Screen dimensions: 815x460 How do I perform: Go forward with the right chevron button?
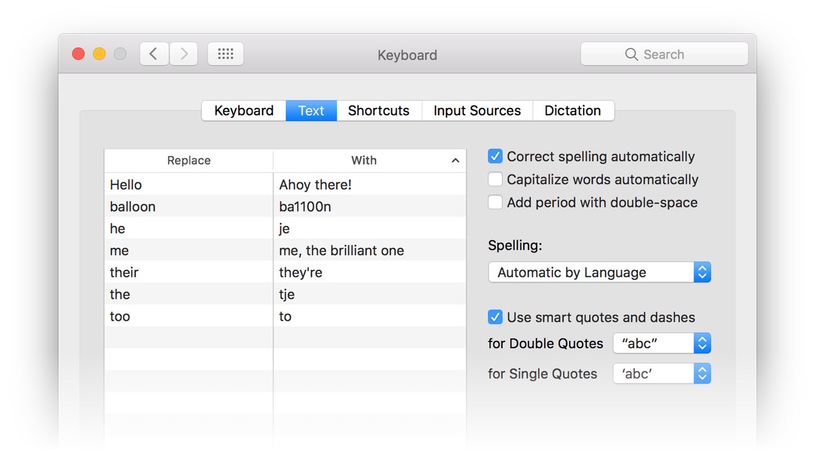click(x=183, y=55)
